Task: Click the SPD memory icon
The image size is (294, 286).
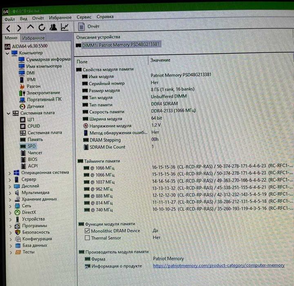Action: click(23, 146)
